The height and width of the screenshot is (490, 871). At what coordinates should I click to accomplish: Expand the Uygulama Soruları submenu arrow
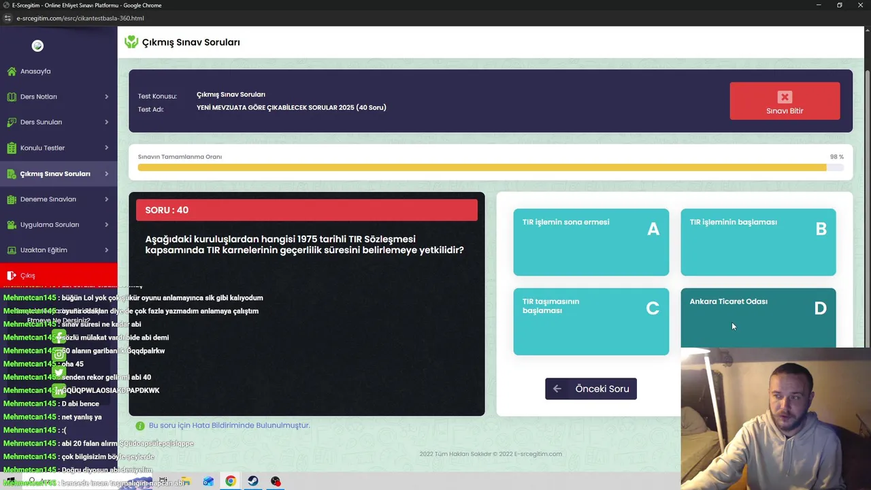point(106,225)
